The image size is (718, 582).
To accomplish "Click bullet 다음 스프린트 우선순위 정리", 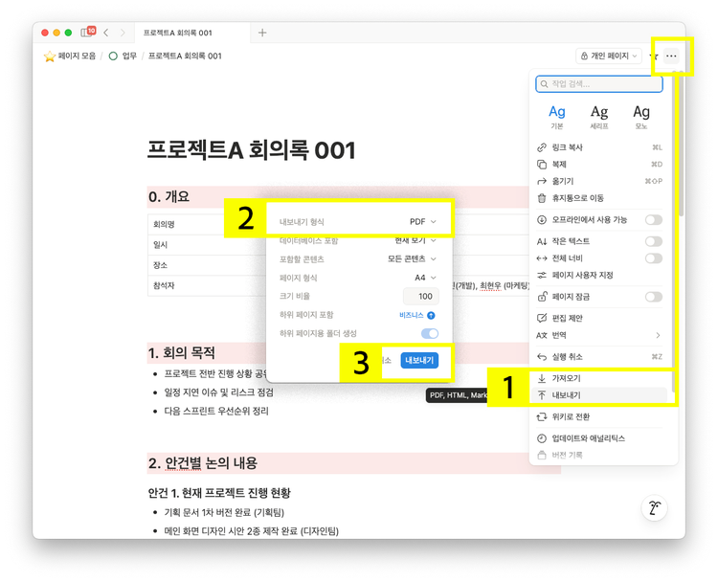I will tap(216, 412).
